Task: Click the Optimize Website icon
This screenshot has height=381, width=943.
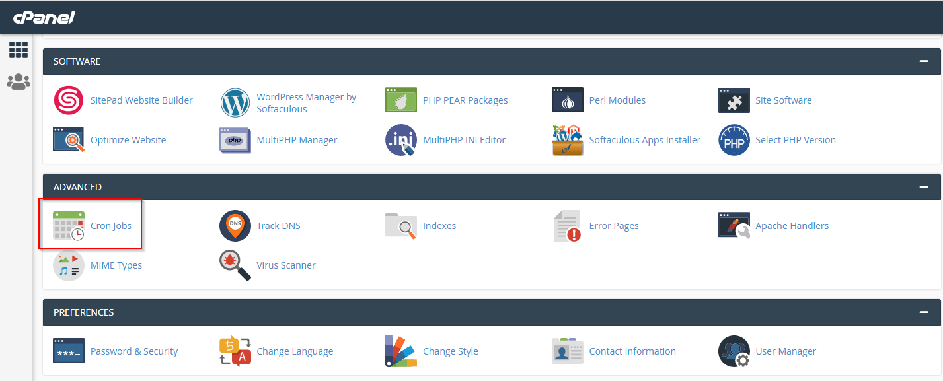Action: [69, 140]
